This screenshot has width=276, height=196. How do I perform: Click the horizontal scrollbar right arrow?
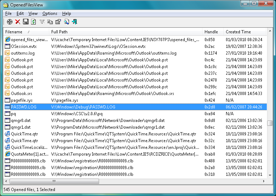263,181
